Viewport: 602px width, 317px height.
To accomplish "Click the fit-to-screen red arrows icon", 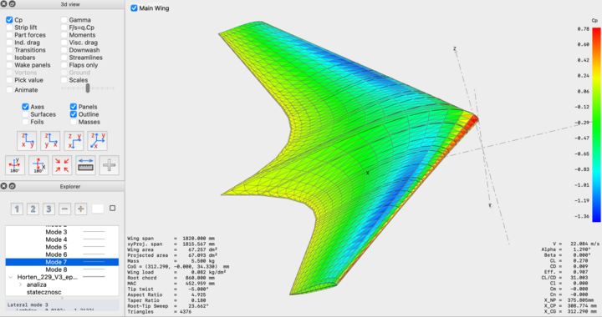I will [x=62, y=165].
